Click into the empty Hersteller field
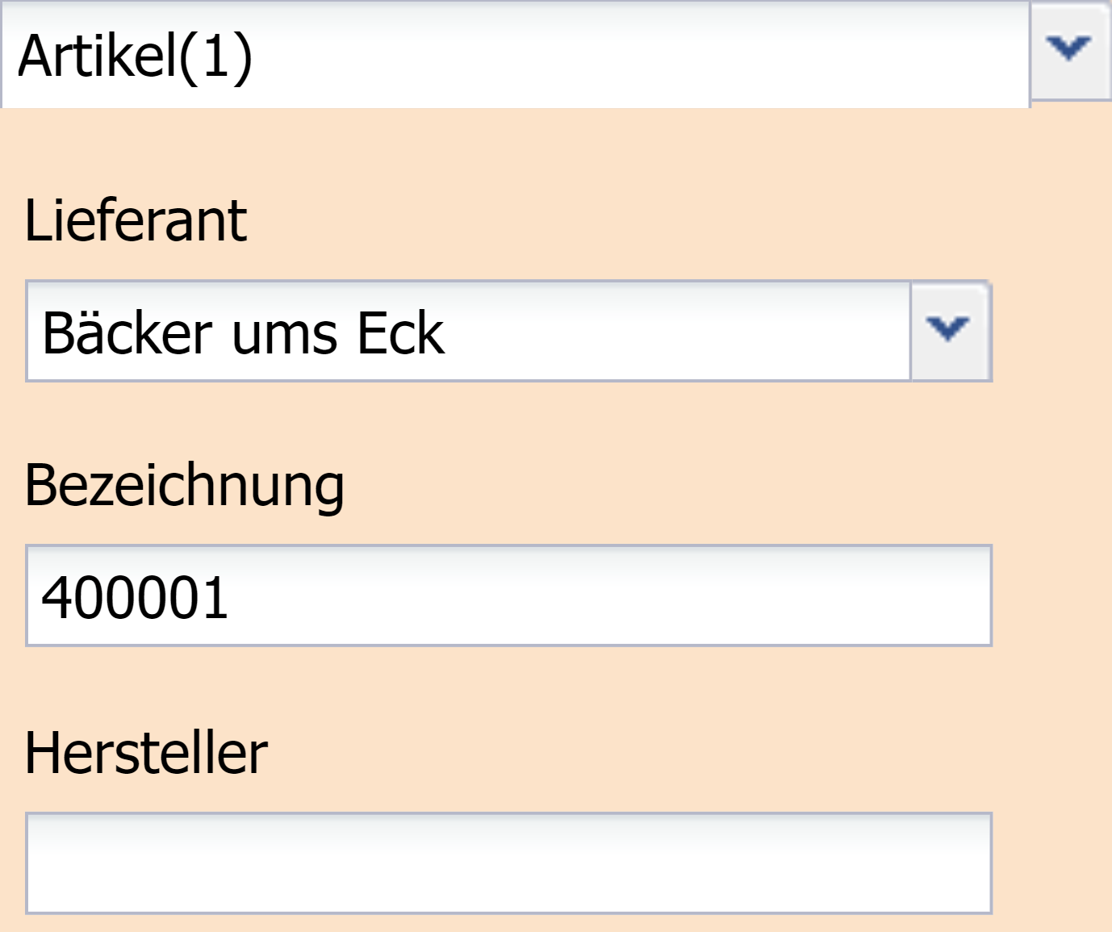 coord(508,863)
